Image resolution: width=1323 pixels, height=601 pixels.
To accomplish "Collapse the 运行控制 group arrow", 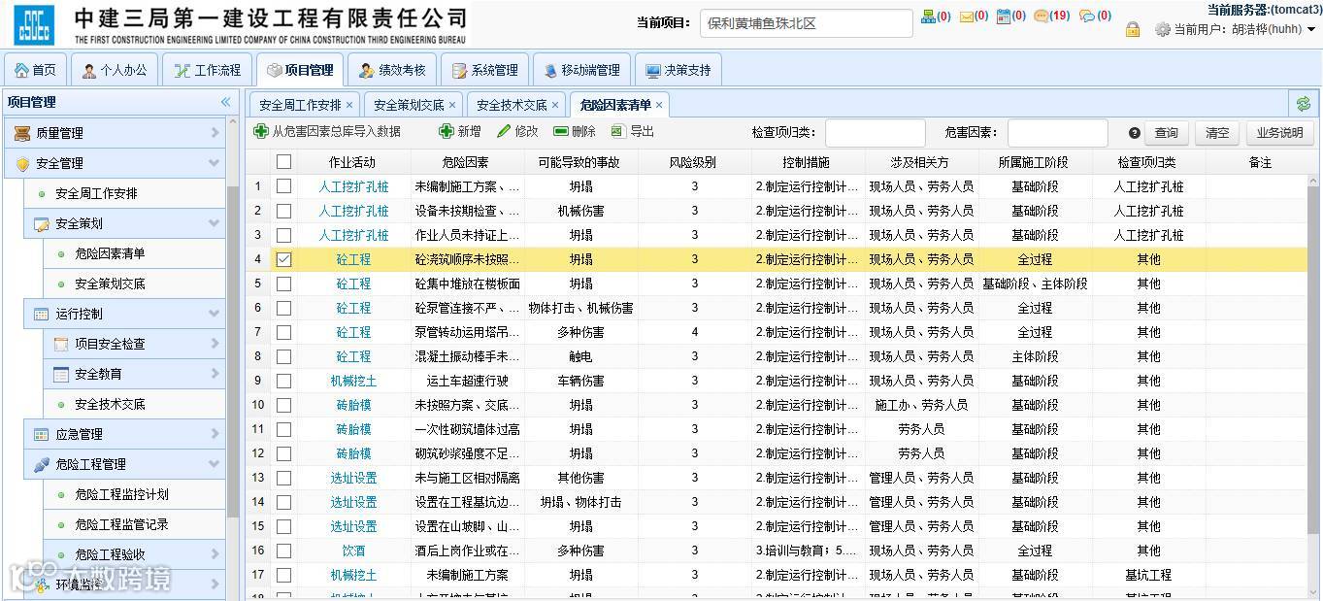I will coord(215,314).
